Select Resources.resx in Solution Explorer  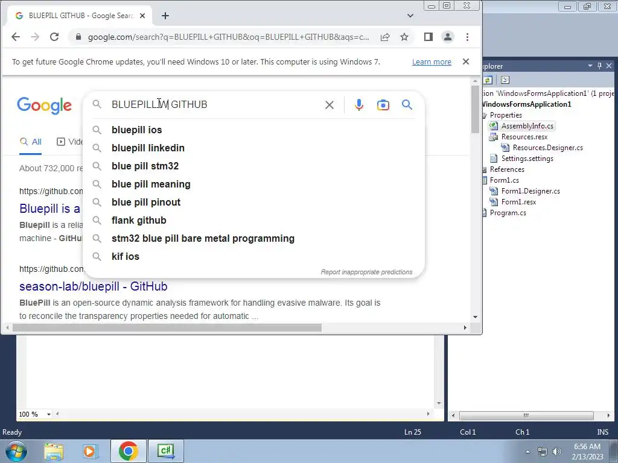(524, 137)
